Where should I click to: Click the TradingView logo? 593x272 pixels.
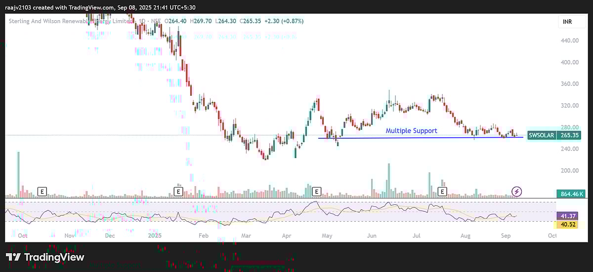[45, 257]
